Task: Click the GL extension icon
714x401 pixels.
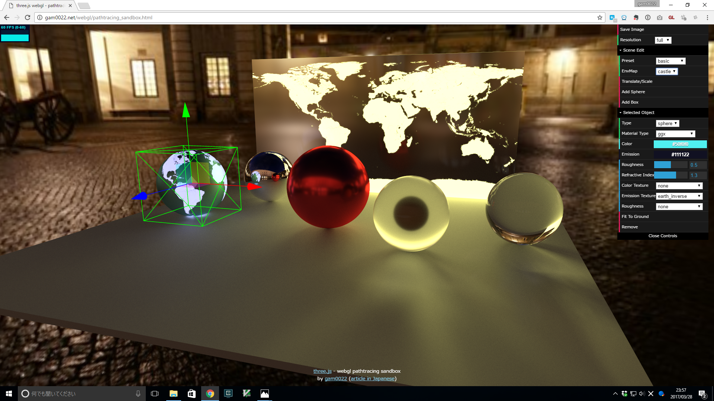Action: coord(671,17)
